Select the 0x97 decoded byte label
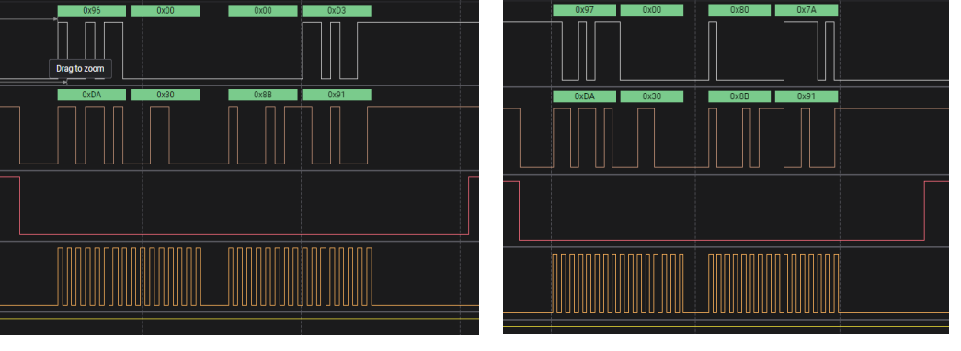Image resolution: width=961 pixels, height=351 pixels. click(x=584, y=10)
